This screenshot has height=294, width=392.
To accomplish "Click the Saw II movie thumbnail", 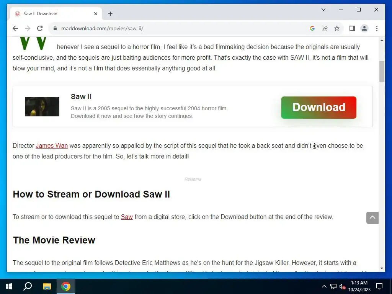I will coord(42,106).
